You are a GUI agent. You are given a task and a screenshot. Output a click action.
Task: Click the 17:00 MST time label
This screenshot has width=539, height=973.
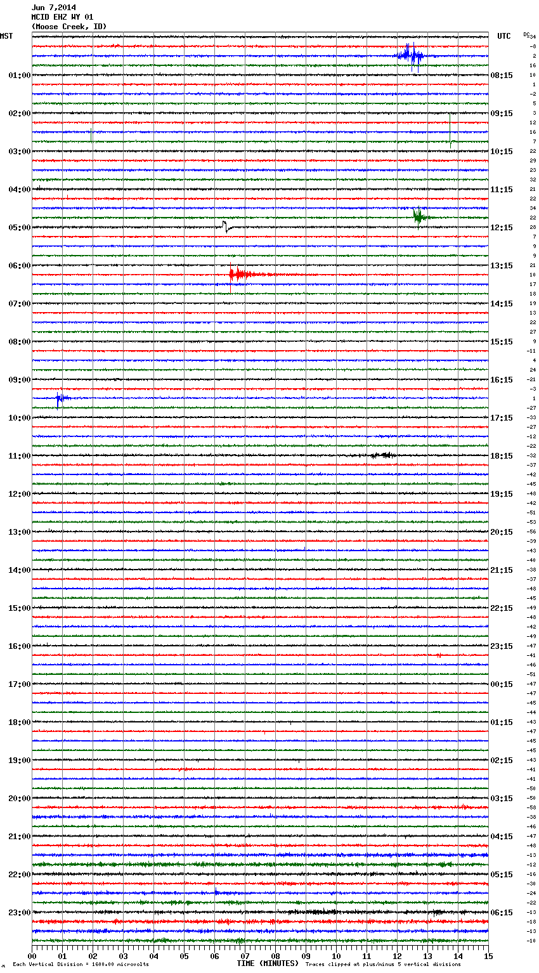[20, 684]
